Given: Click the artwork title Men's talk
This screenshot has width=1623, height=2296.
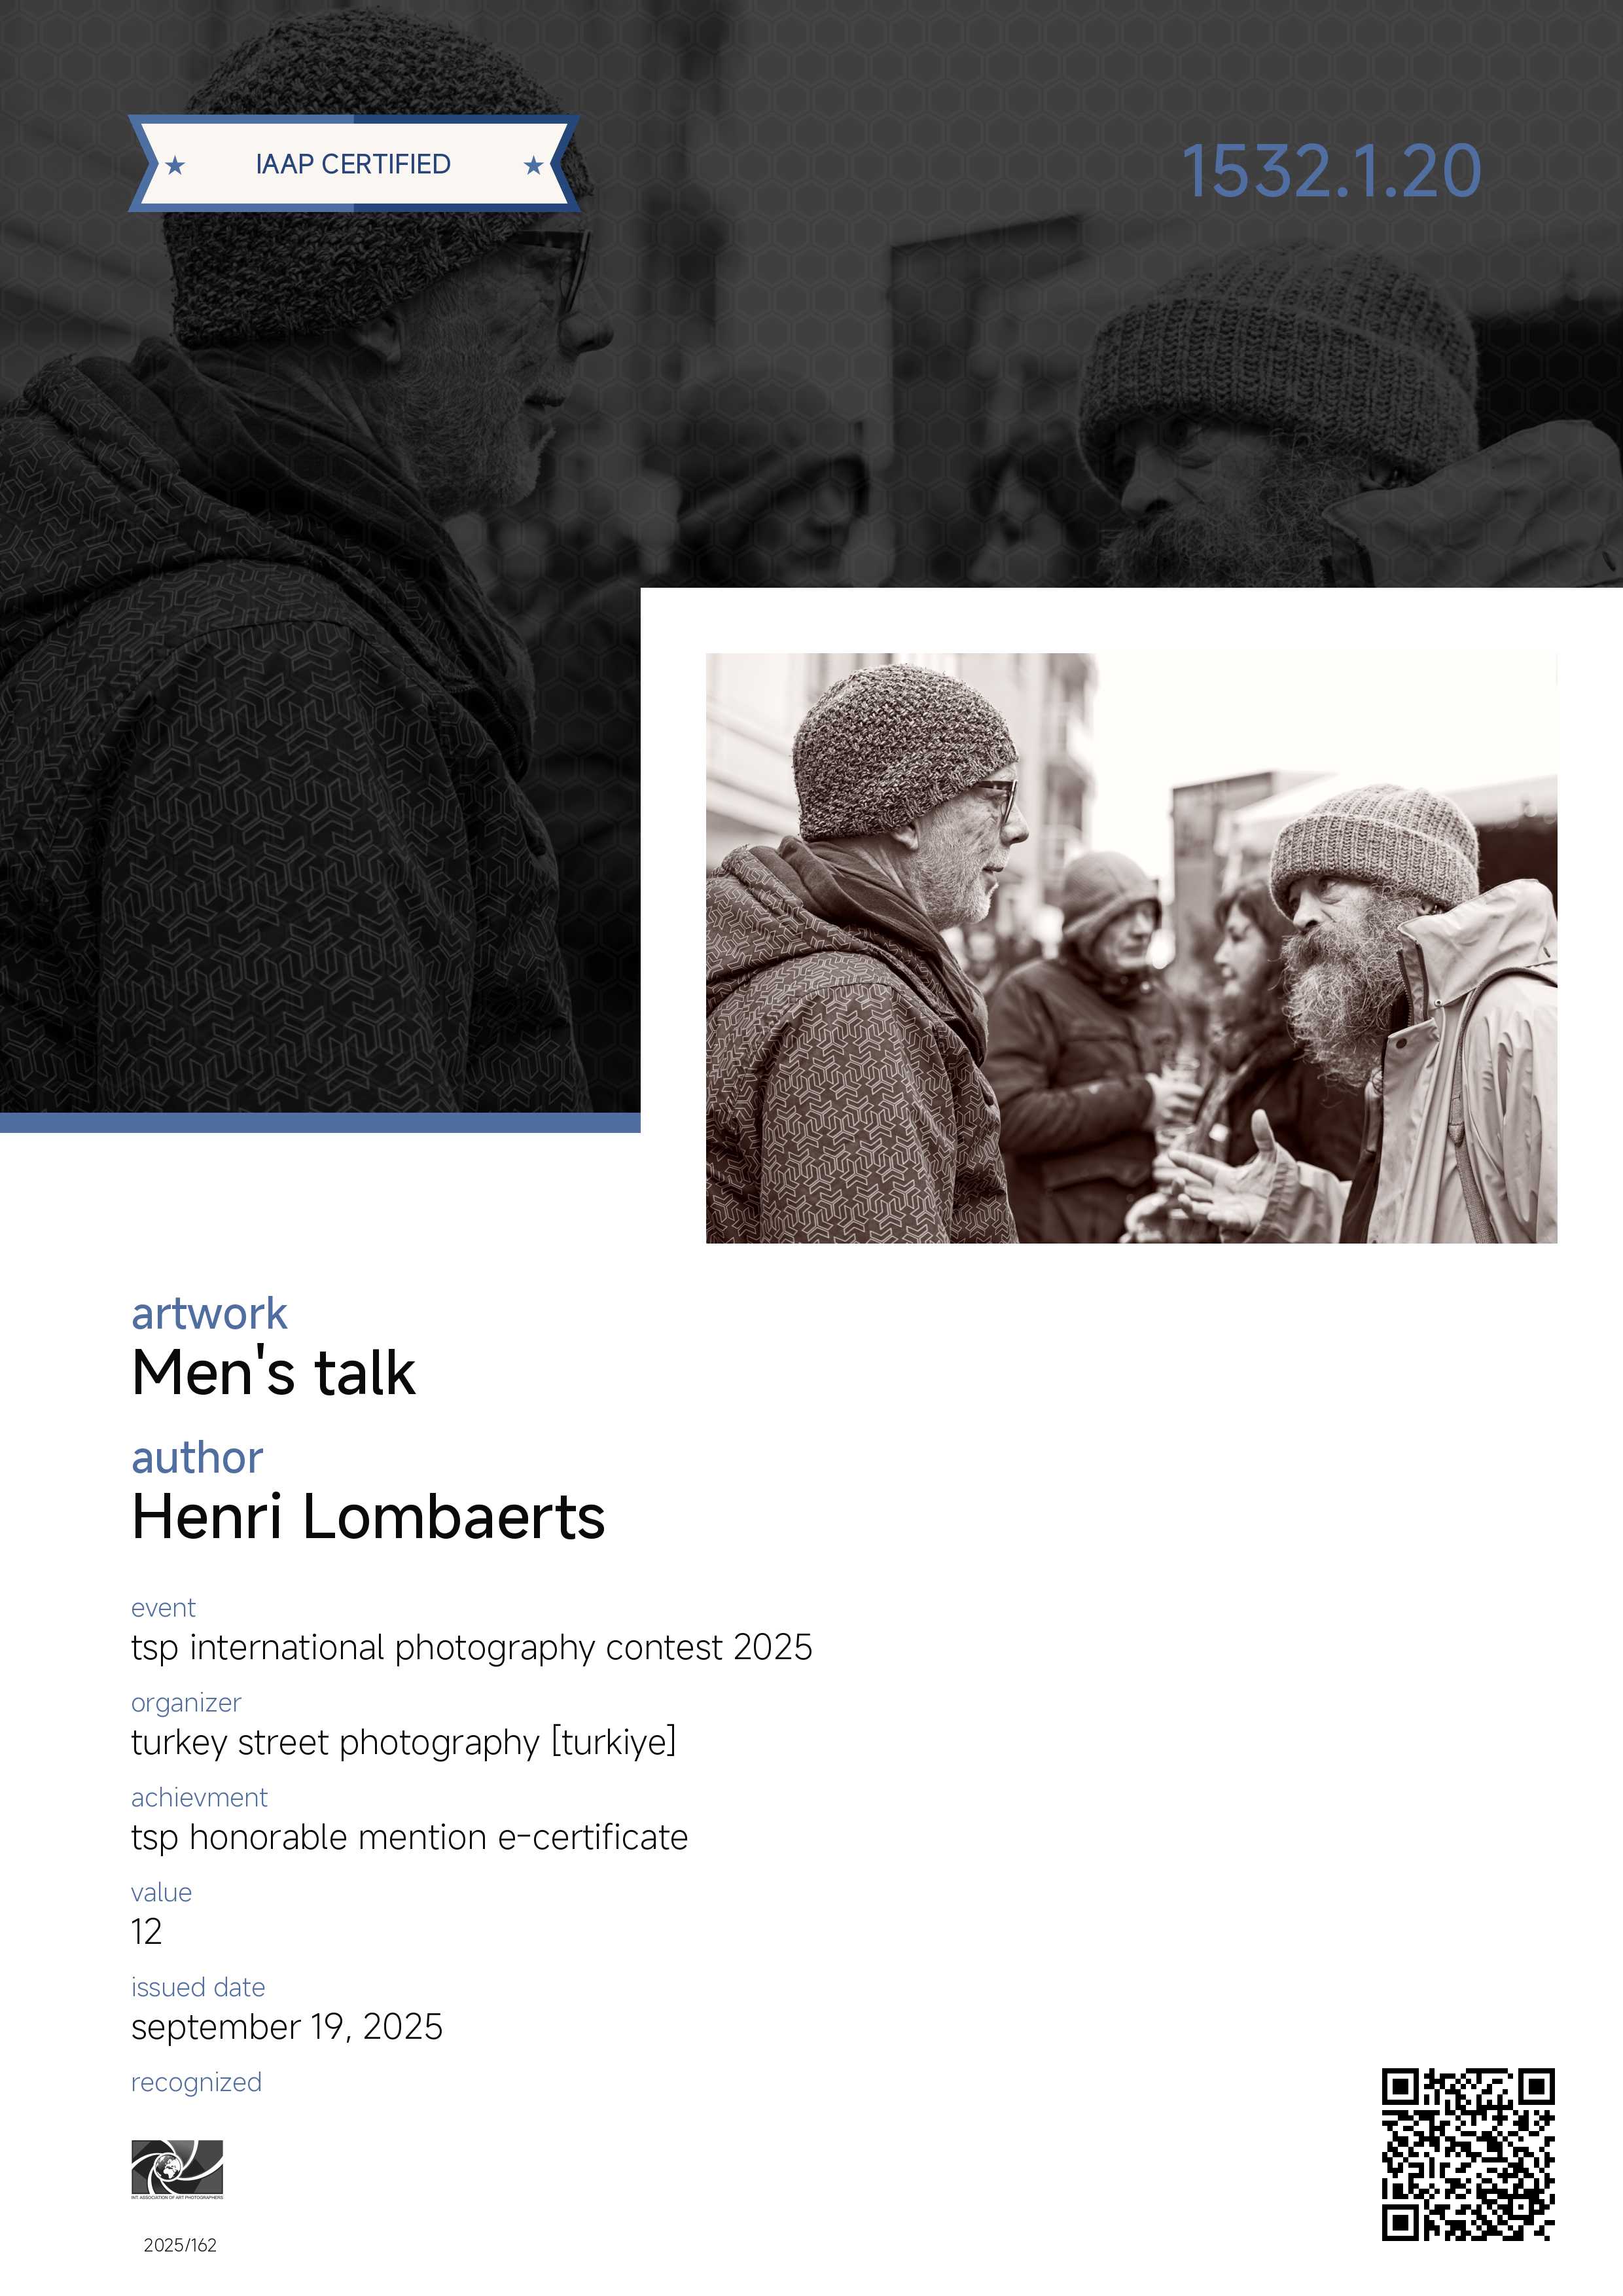Looking at the screenshot, I should [x=273, y=1372].
